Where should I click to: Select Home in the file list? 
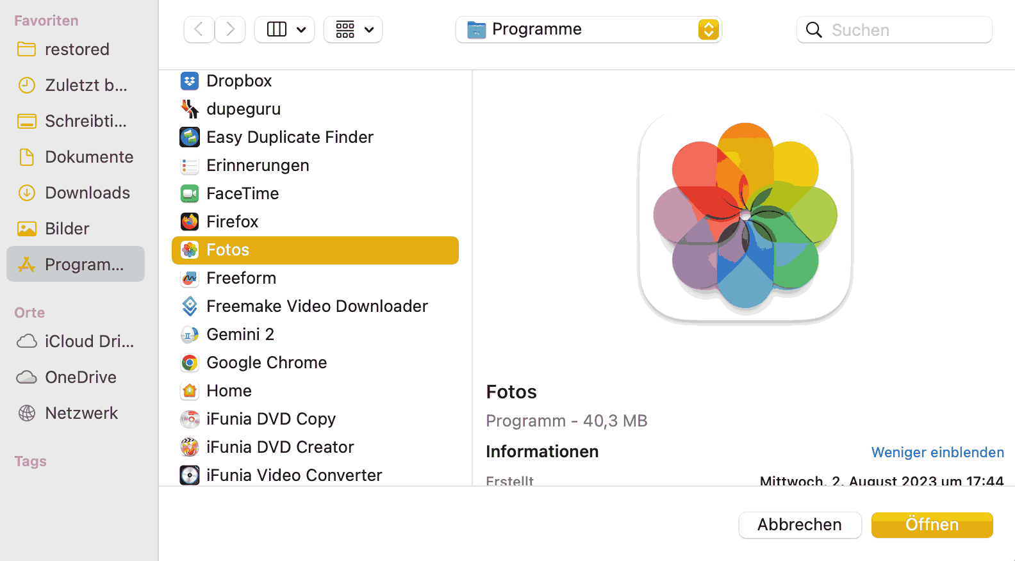coord(229,391)
